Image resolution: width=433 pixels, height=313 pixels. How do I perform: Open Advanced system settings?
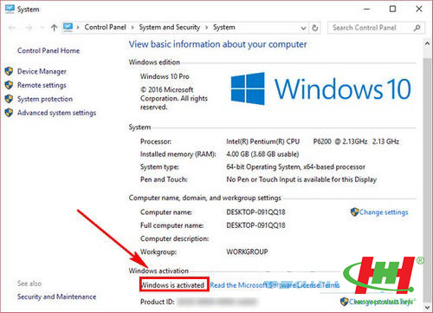click(x=56, y=113)
